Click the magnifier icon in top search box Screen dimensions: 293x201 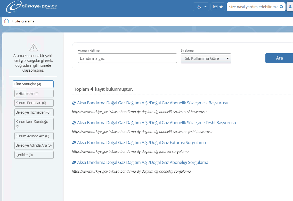click(x=282, y=7)
